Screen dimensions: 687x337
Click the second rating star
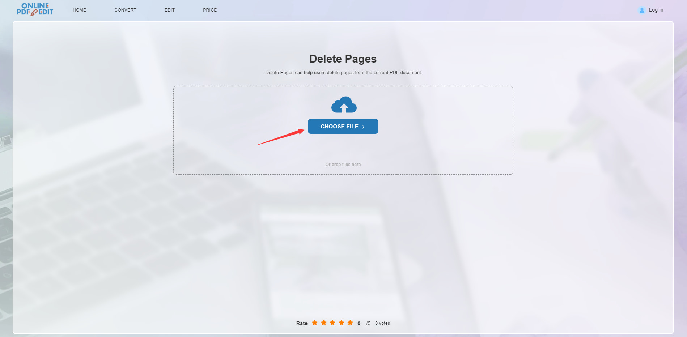click(x=324, y=323)
